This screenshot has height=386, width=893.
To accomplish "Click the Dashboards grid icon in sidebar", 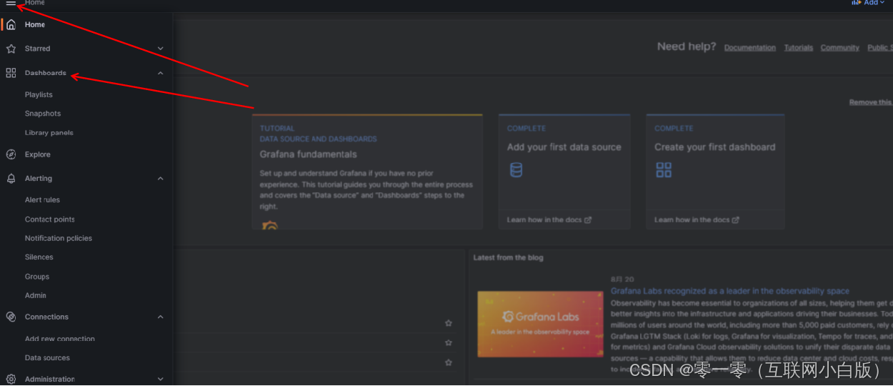I will click(11, 73).
